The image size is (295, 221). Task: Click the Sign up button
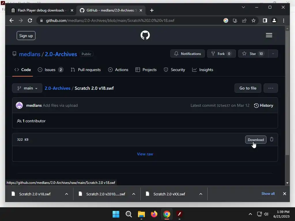coord(26,35)
